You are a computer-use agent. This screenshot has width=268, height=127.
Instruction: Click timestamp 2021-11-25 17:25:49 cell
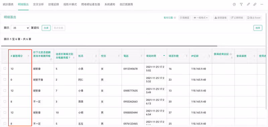[155, 91]
